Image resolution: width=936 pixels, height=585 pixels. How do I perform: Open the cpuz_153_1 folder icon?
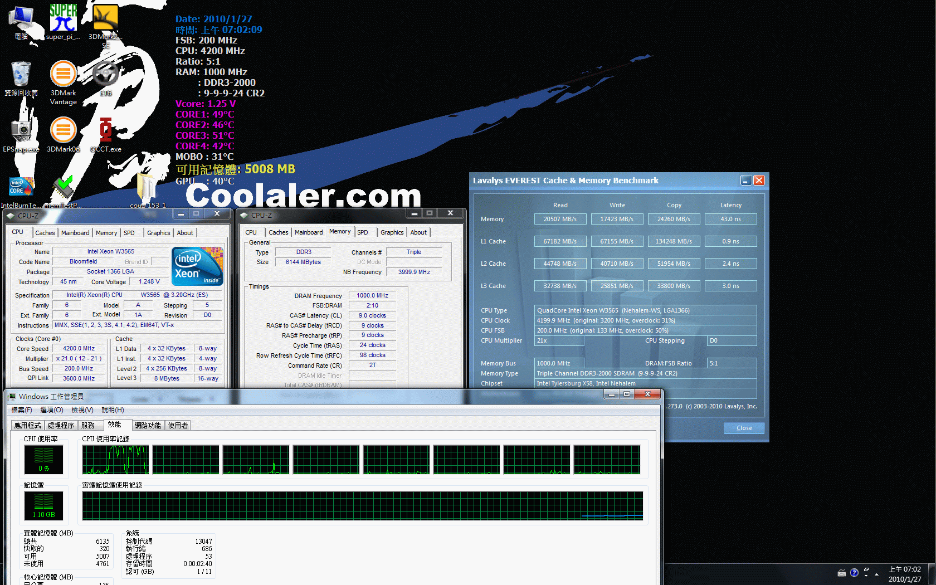pyautogui.click(x=147, y=191)
